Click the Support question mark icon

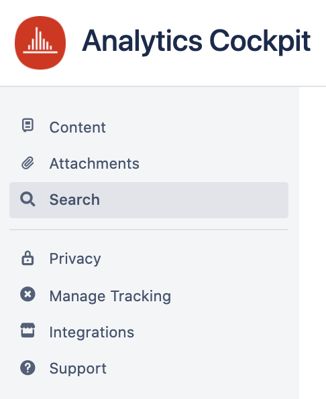pos(28,368)
